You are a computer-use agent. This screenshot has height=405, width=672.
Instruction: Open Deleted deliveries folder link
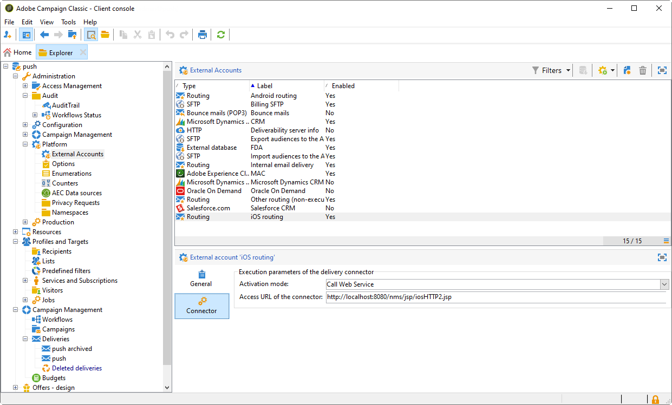tap(77, 368)
